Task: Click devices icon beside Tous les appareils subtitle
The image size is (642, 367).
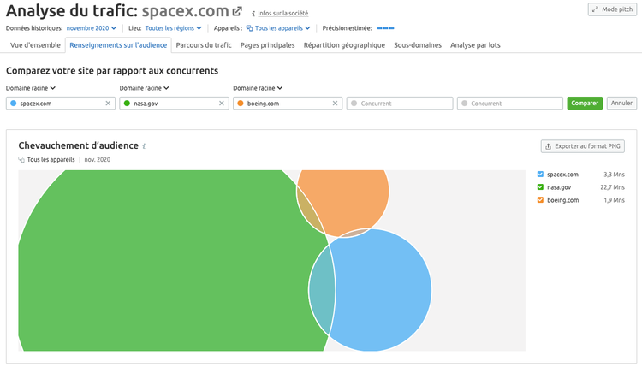Action: pyautogui.click(x=21, y=160)
